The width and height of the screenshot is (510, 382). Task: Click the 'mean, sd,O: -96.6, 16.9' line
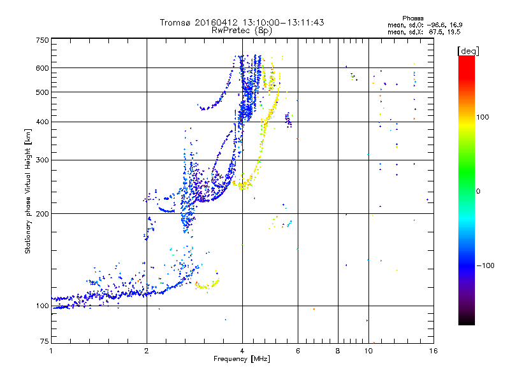click(x=425, y=25)
